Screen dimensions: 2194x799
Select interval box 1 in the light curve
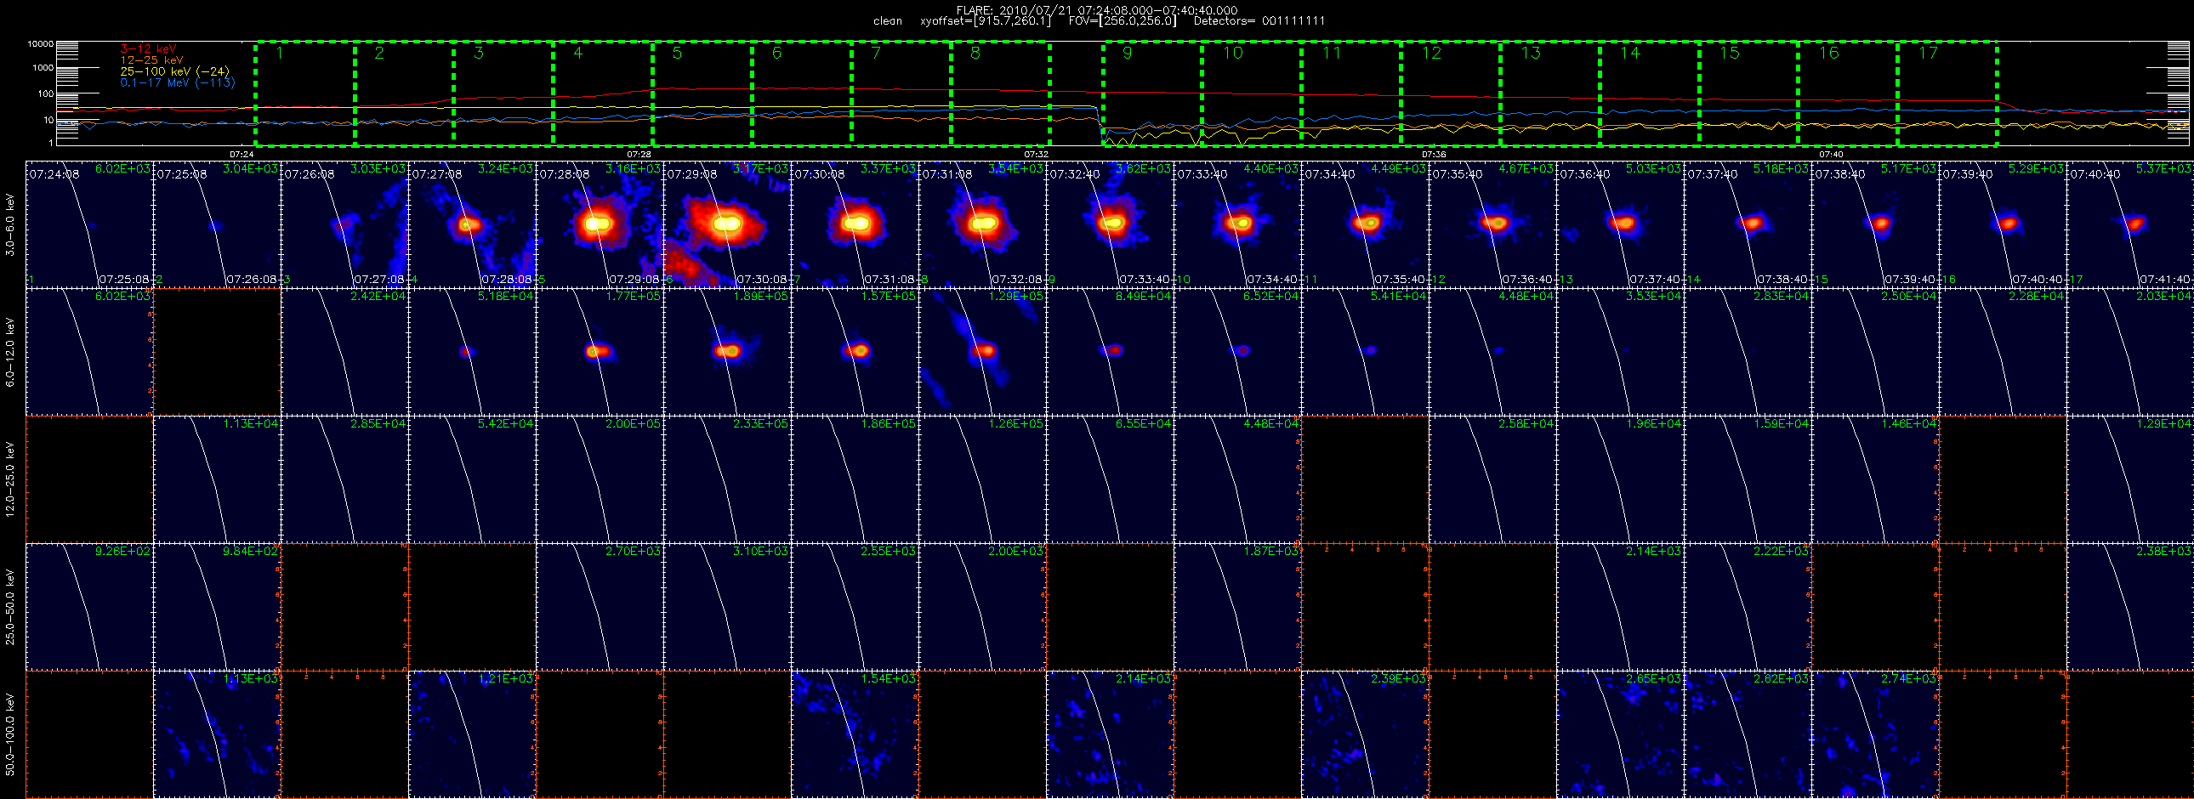tap(305, 93)
